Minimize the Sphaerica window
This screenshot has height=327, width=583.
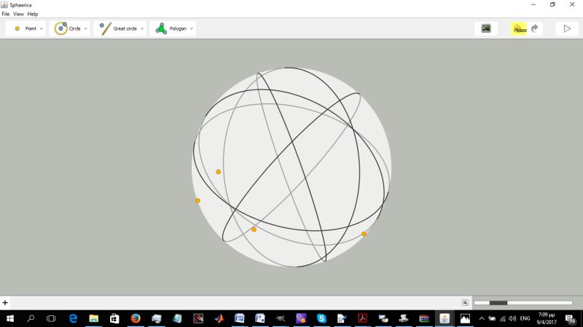pos(533,4)
